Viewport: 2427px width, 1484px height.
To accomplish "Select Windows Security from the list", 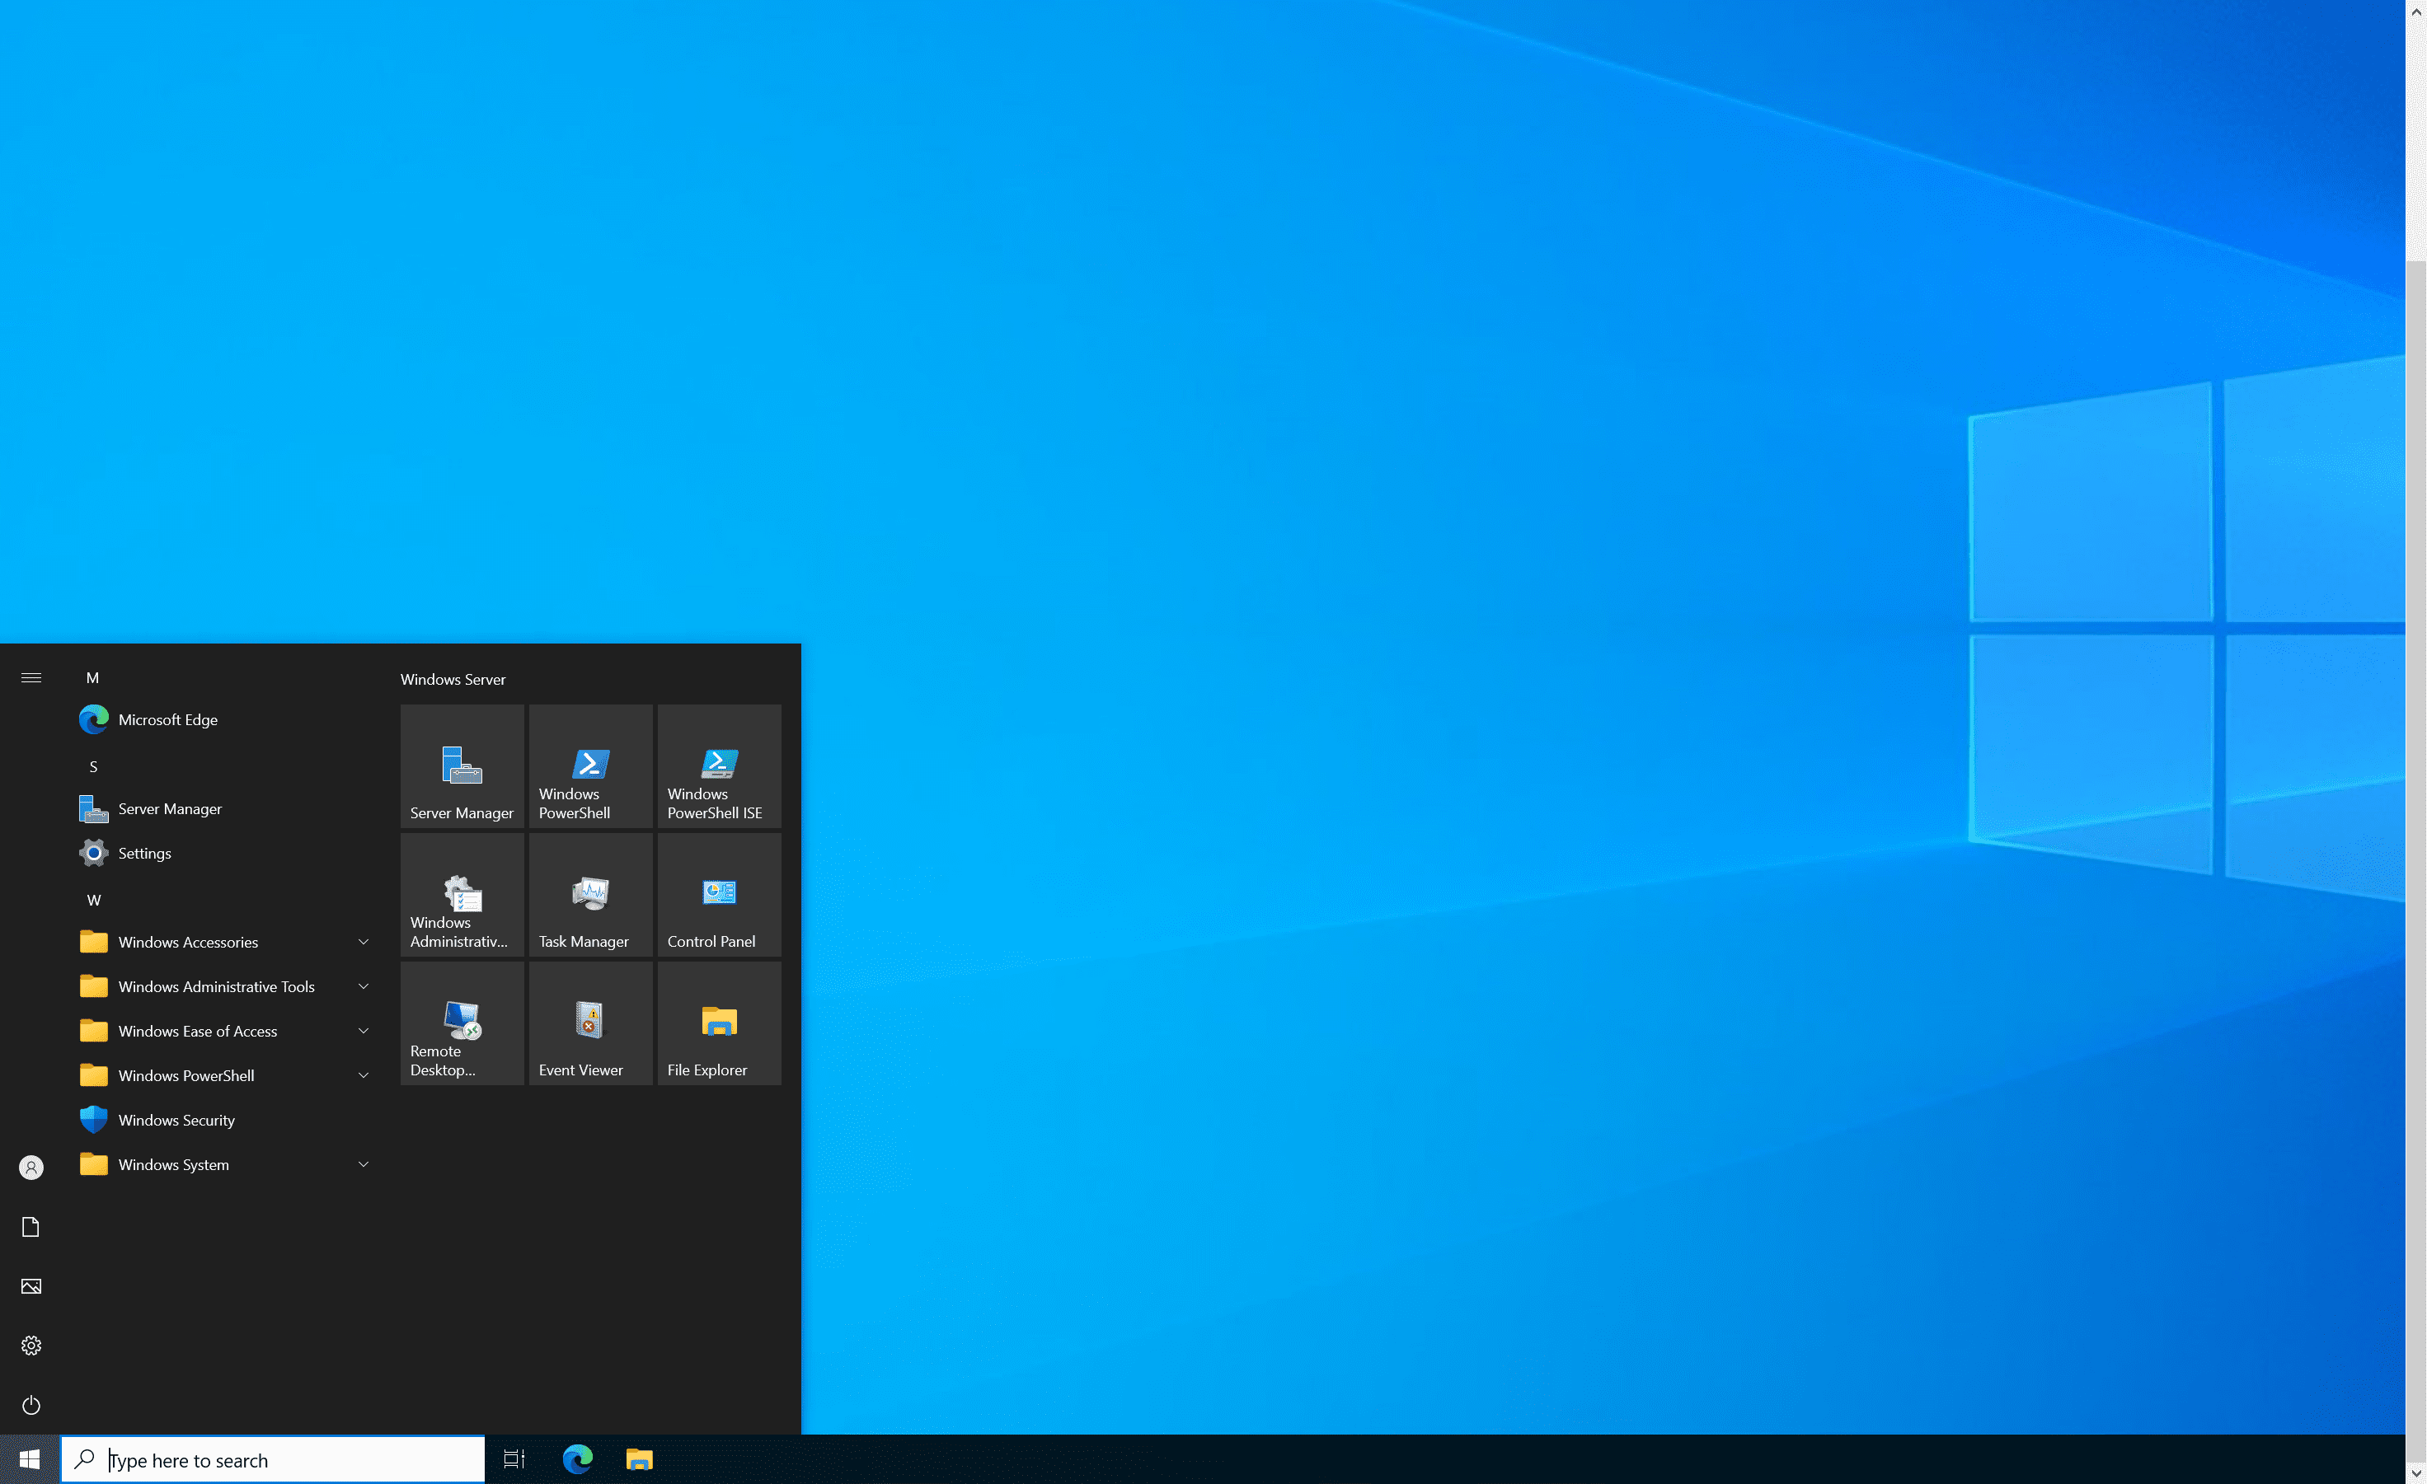I will [x=176, y=1120].
